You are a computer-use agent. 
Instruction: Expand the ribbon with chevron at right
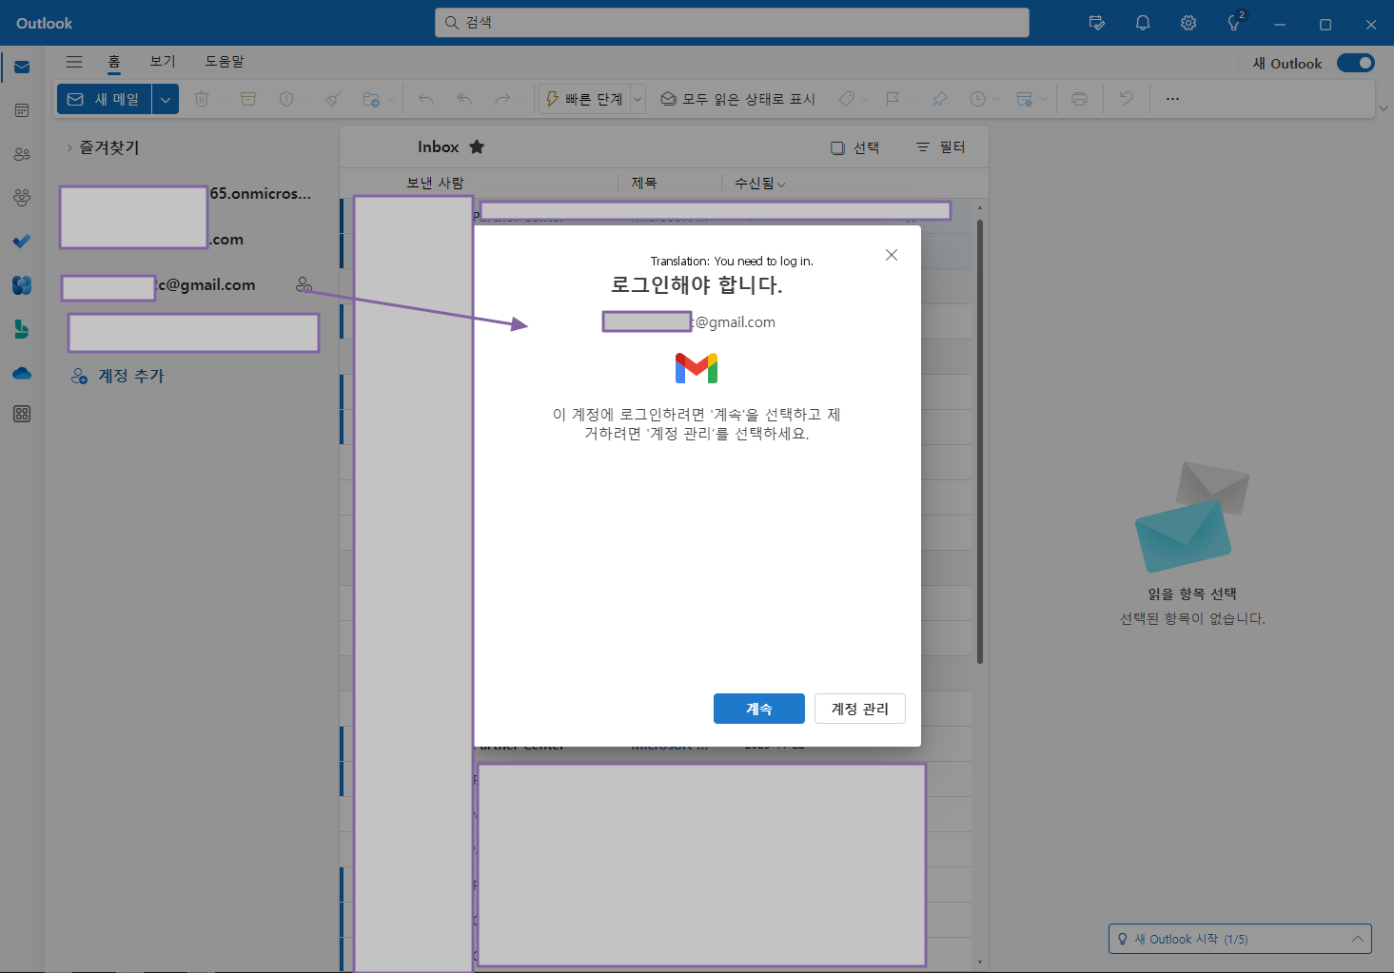1384,108
